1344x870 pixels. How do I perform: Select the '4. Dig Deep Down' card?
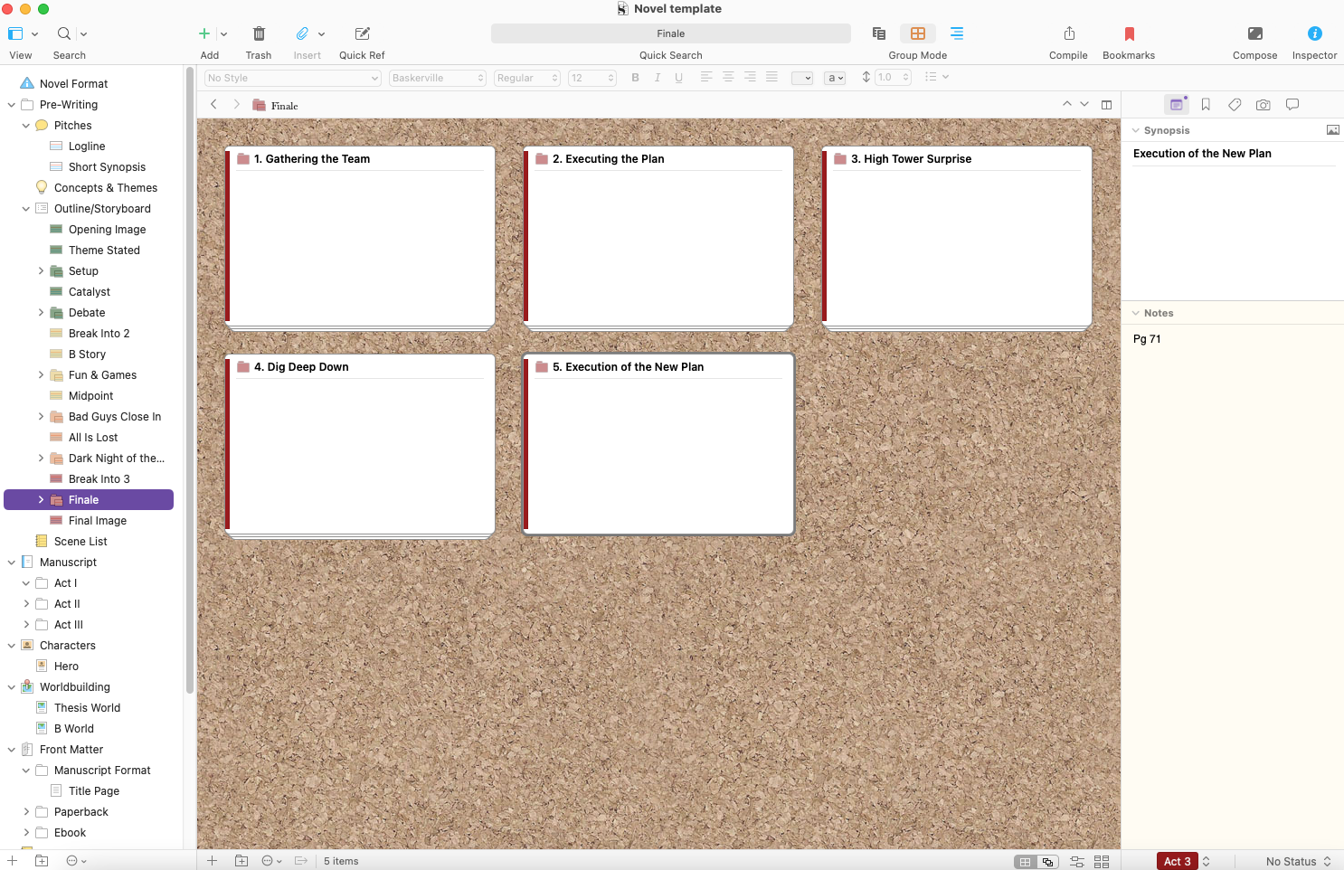pyautogui.click(x=360, y=445)
